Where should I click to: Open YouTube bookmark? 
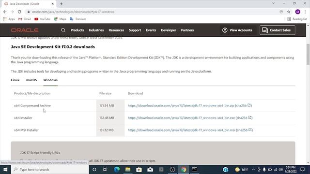(42, 19)
